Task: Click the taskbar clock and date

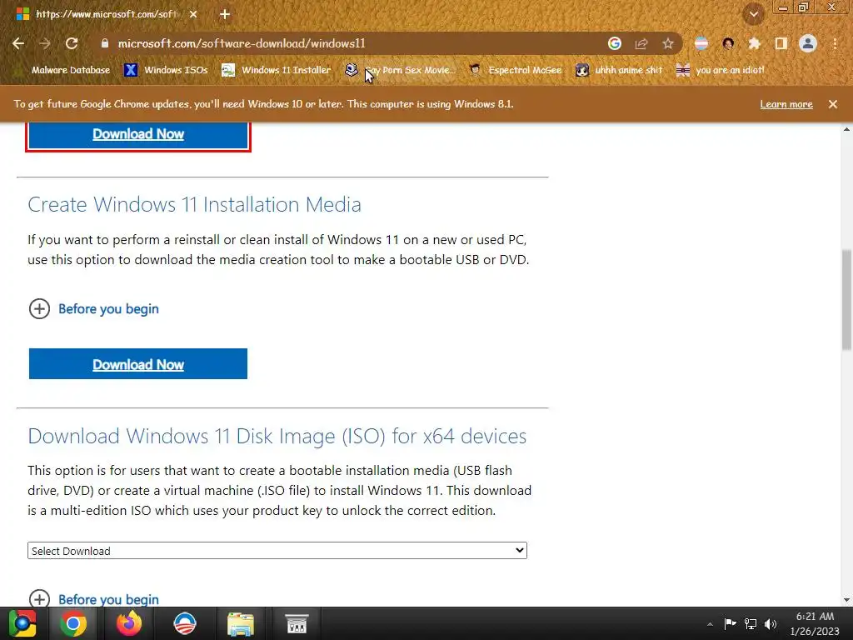Action: 815,623
